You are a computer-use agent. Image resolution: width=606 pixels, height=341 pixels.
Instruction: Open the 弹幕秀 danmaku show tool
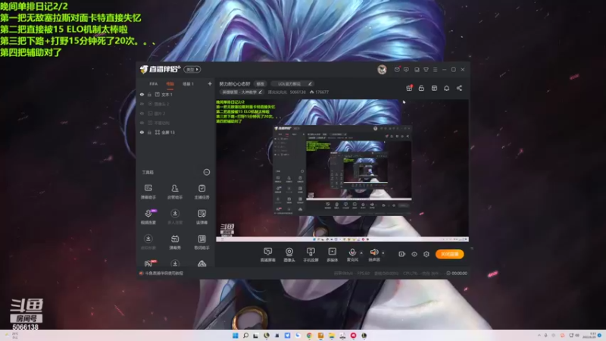[175, 242]
